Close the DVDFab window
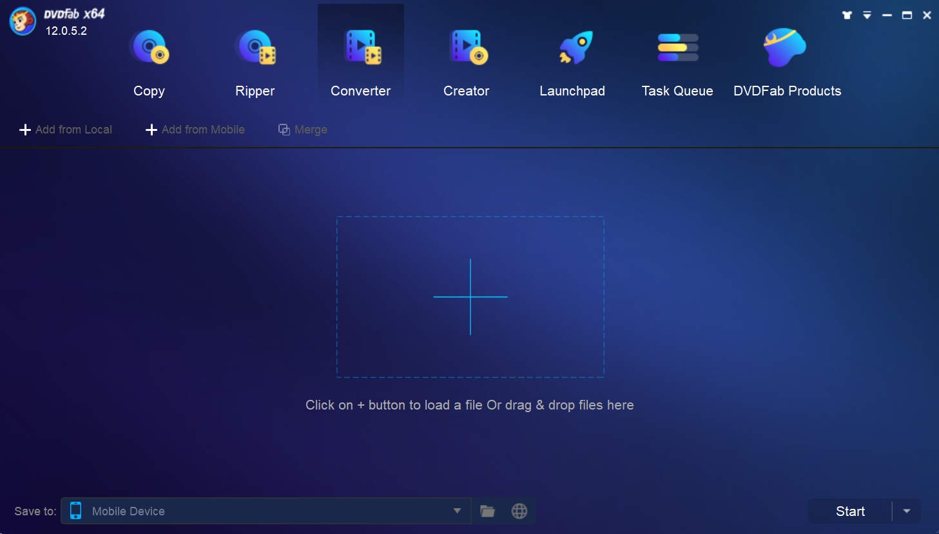Viewport: 939px width, 534px height. (x=927, y=15)
